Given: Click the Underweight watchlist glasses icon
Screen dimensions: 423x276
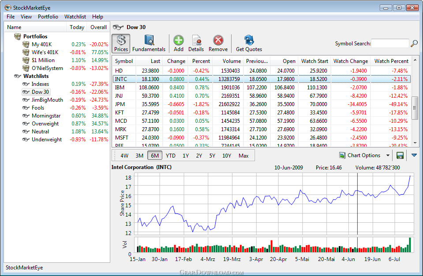Looking at the screenshot, I should [x=26, y=140].
